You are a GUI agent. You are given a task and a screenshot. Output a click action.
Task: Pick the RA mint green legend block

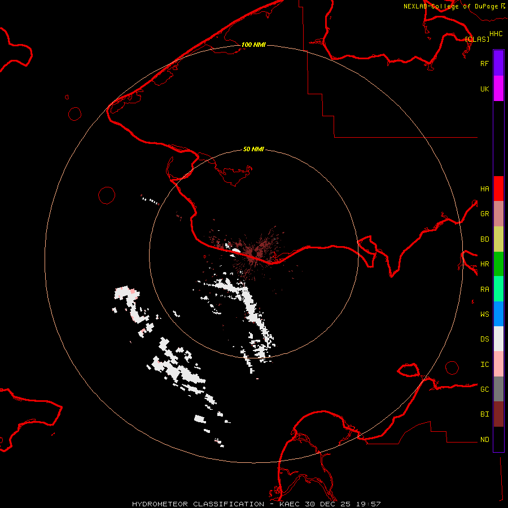pyautogui.click(x=498, y=289)
